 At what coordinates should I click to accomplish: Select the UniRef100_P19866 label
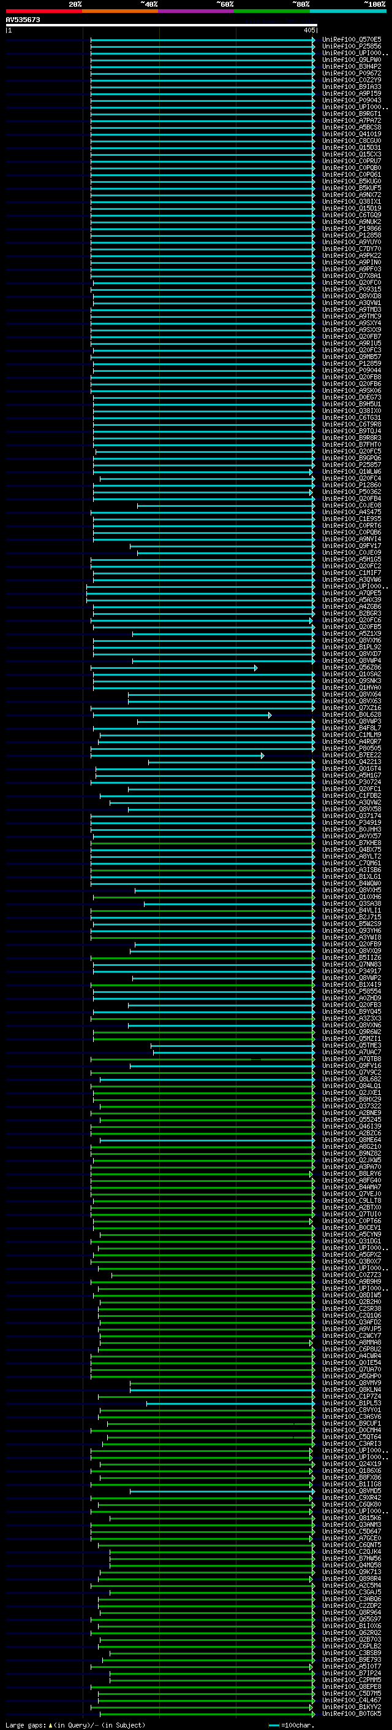pos(352,228)
